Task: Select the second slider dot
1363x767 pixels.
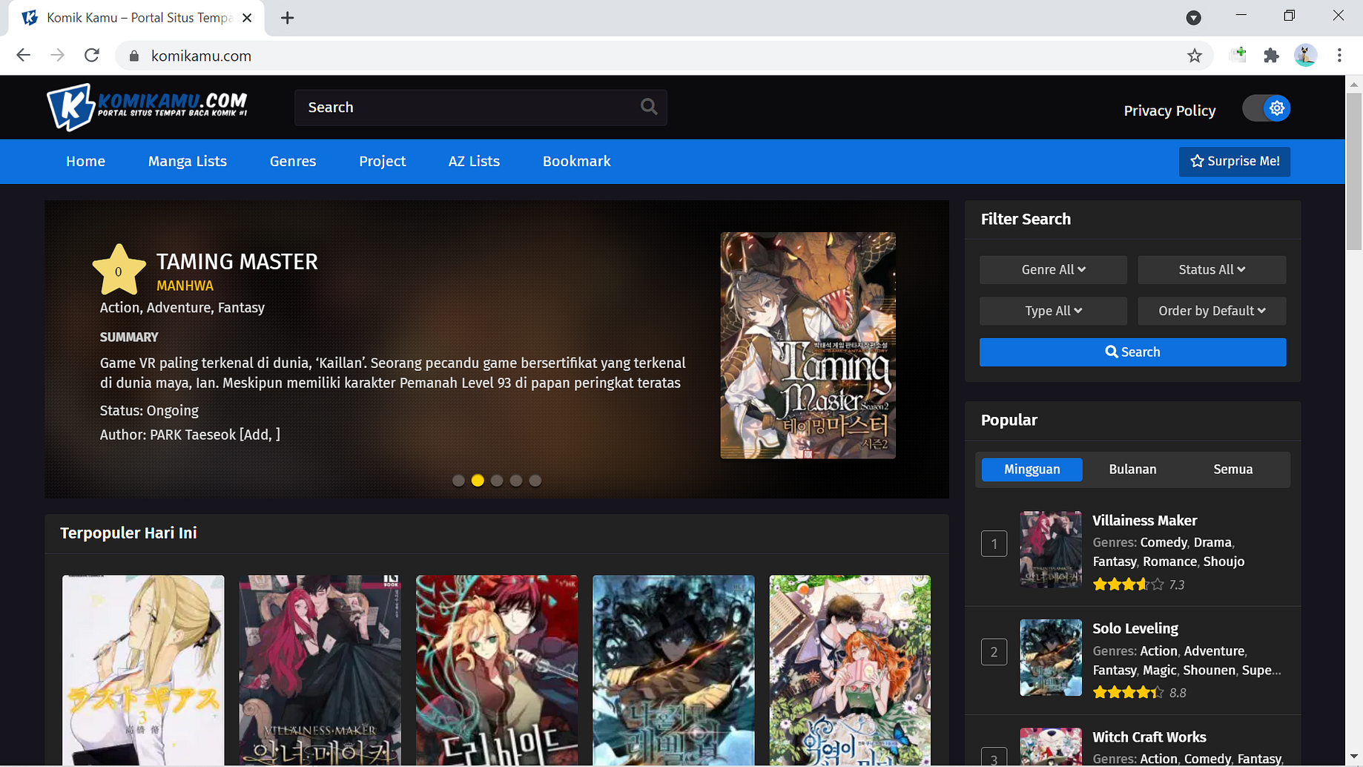Action: point(478,481)
